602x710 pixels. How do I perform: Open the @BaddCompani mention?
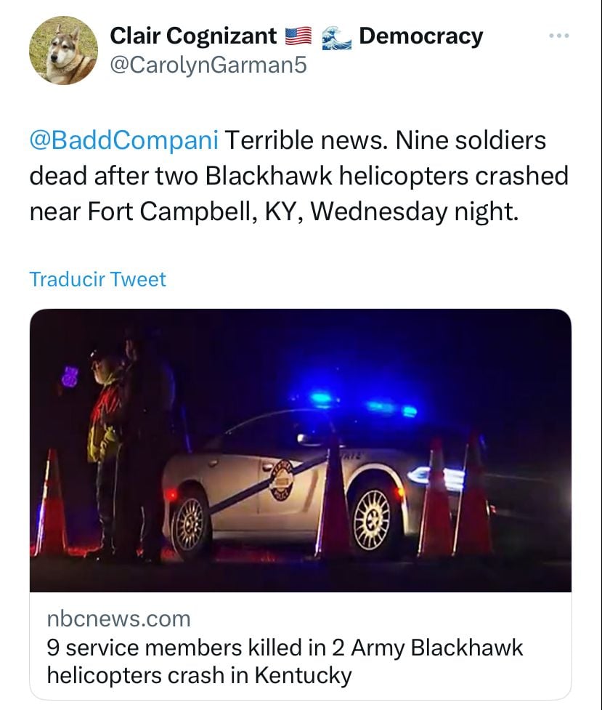123,140
